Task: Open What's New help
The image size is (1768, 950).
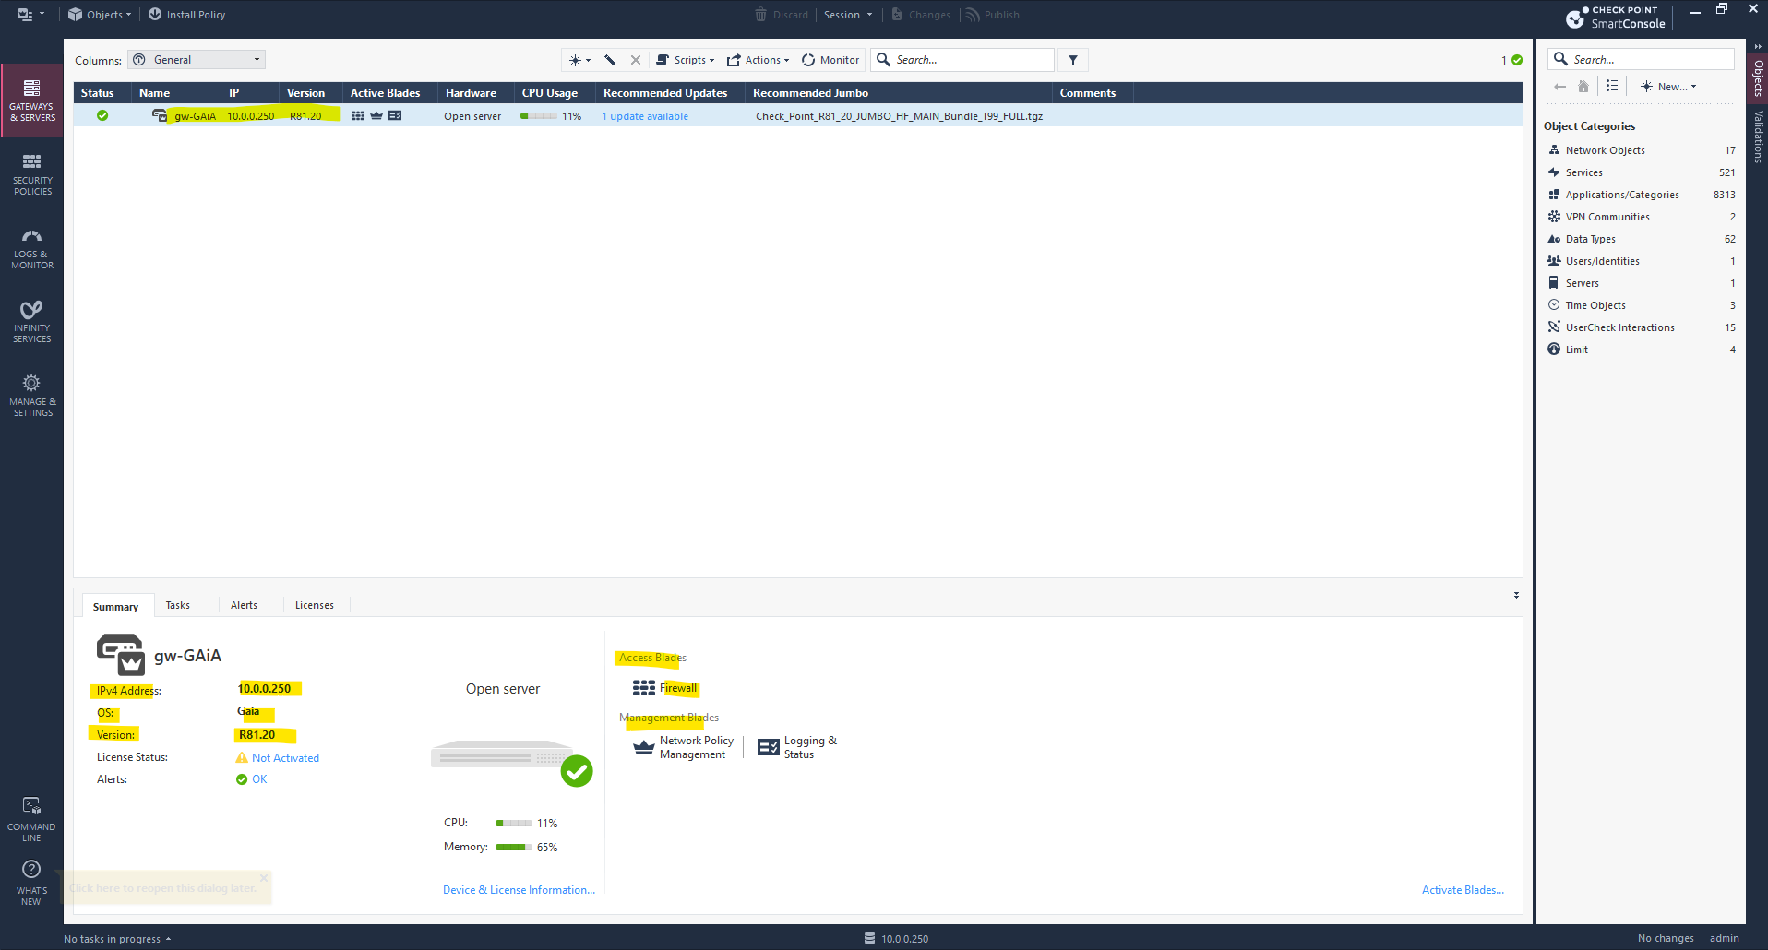Action: coord(32,884)
